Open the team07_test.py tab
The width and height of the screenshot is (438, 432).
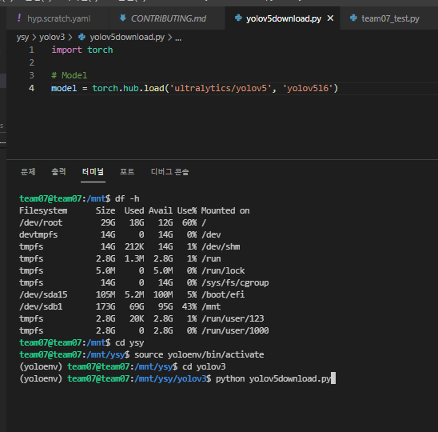390,18
